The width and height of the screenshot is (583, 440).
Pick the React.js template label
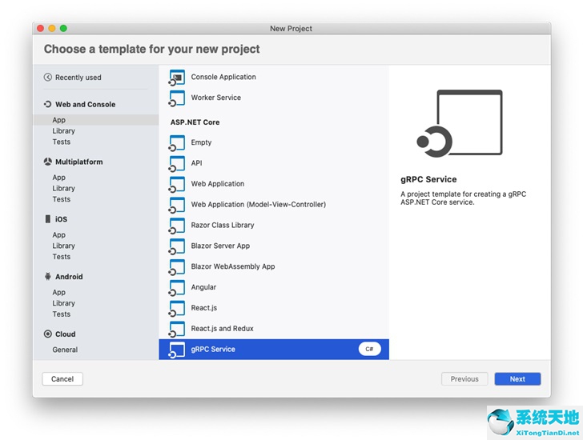(204, 308)
